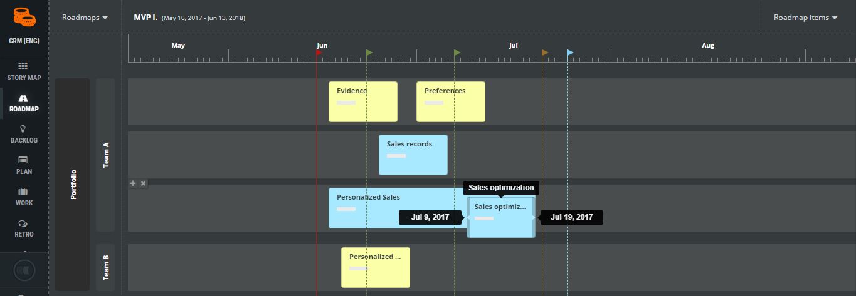Select the light blue milestone flag
Screen dimensions: 856x296
tap(570, 53)
